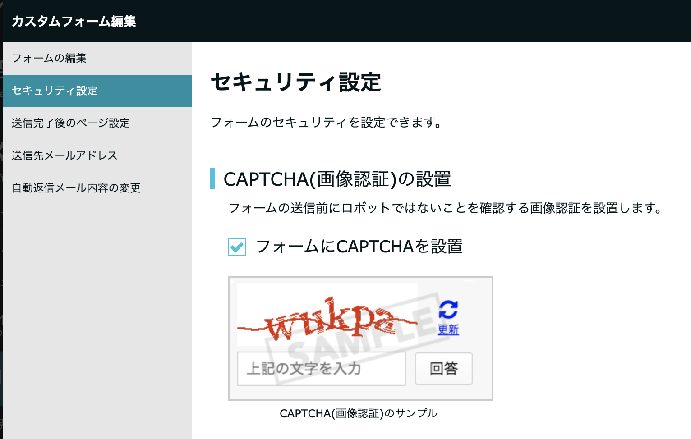Click the カスタムフォーム編集 header title

click(x=74, y=21)
